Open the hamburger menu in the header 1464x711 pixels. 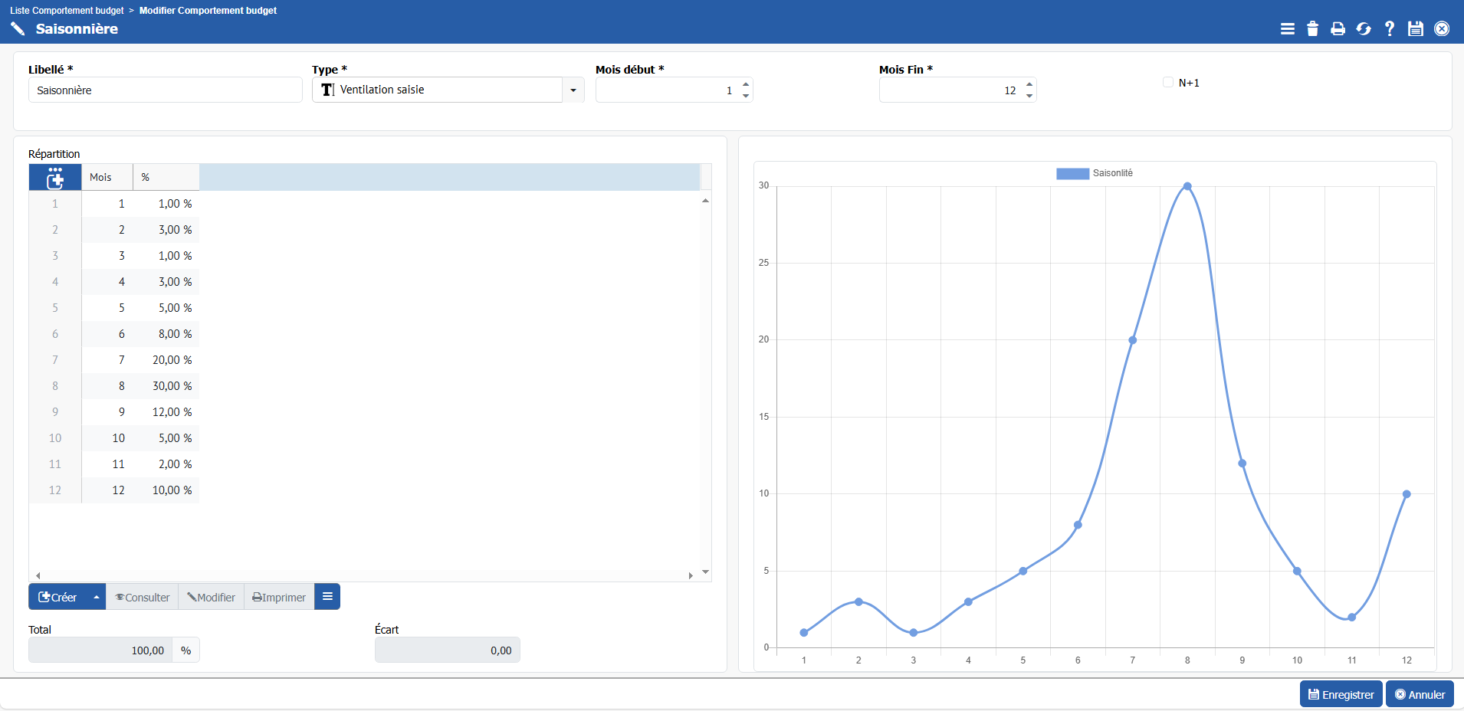(1287, 29)
